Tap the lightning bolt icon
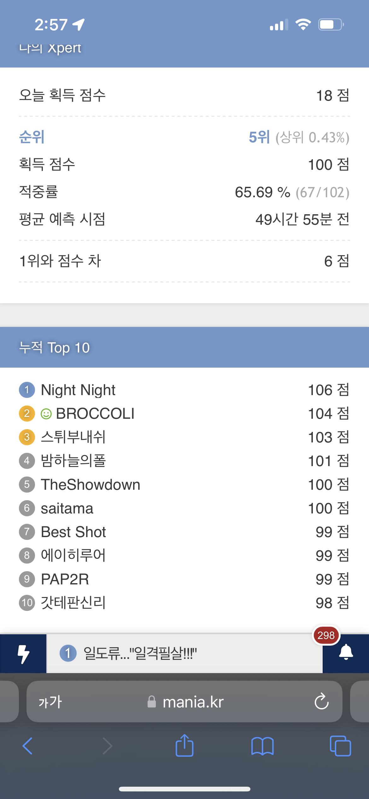369x799 pixels. (x=23, y=654)
